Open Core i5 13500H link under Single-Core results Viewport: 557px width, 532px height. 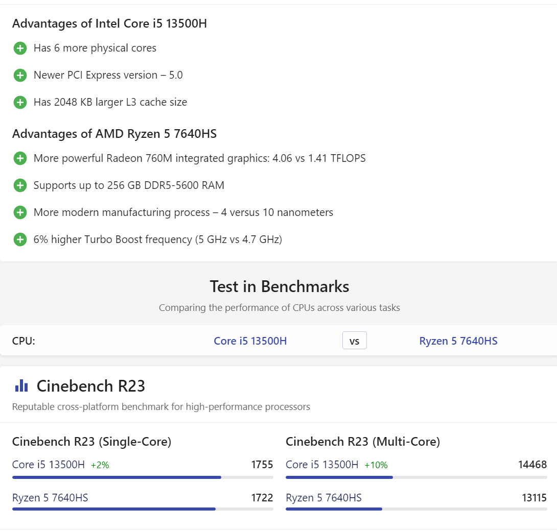click(x=49, y=464)
